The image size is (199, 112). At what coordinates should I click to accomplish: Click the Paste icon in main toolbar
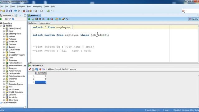point(31,11)
